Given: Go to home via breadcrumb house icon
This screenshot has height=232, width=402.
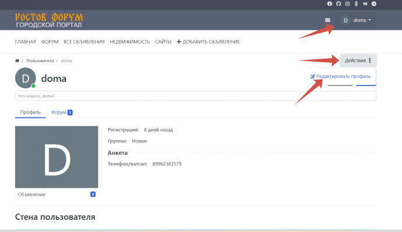Looking at the screenshot, I should (17, 60).
